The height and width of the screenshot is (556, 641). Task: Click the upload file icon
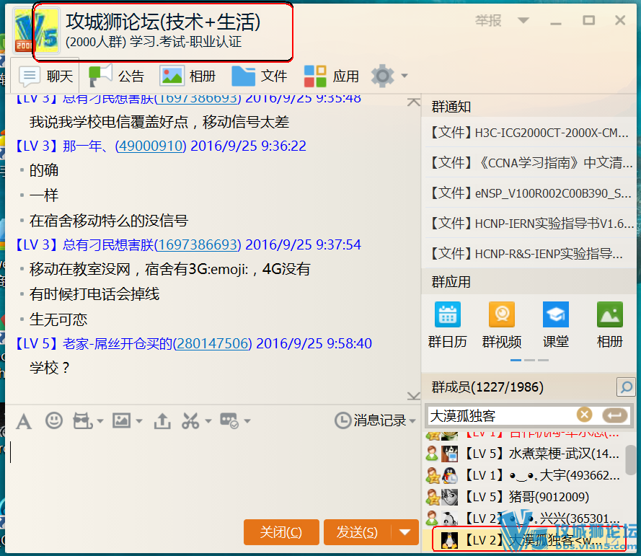coord(163,420)
